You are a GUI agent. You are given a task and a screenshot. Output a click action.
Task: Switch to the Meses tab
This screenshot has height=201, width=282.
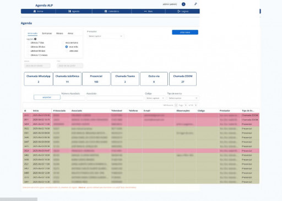(59, 34)
